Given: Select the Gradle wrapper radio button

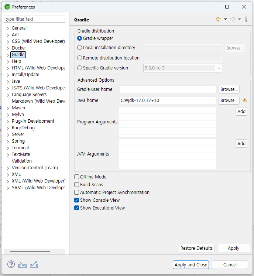Looking at the screenshot, I should (x=79, y=38).
